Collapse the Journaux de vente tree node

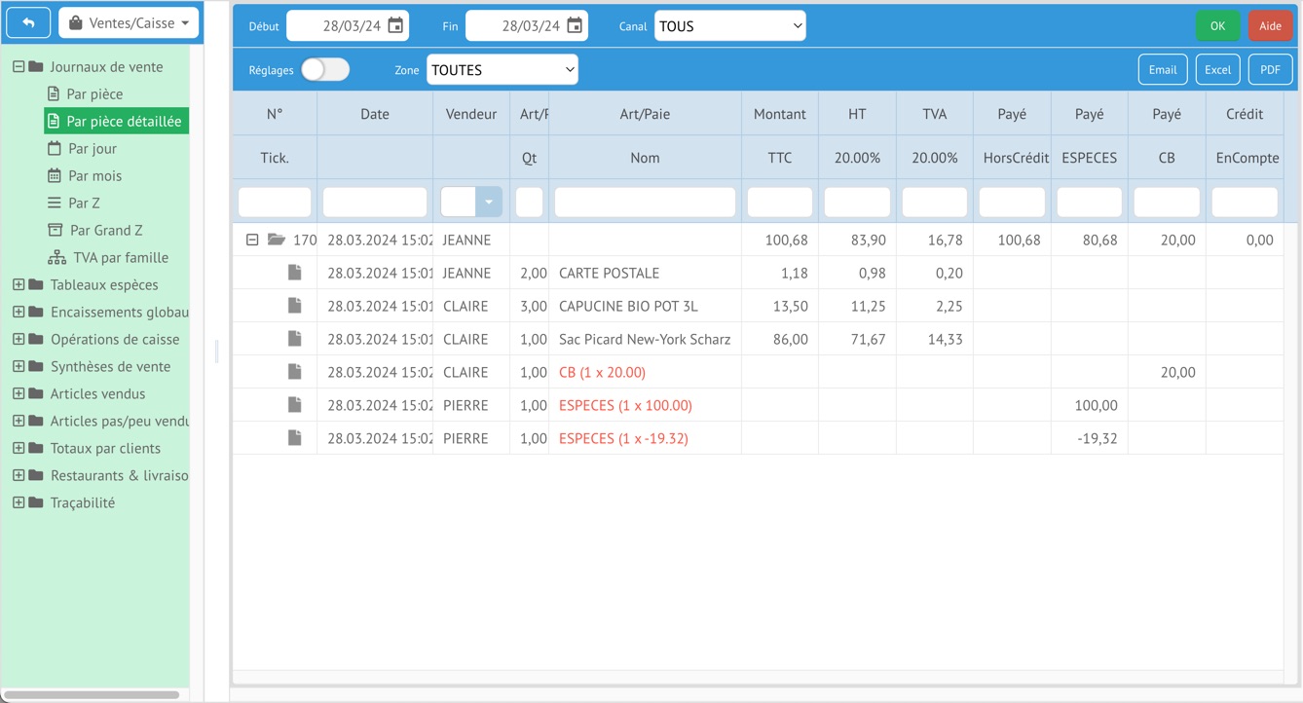coord(19,67)
